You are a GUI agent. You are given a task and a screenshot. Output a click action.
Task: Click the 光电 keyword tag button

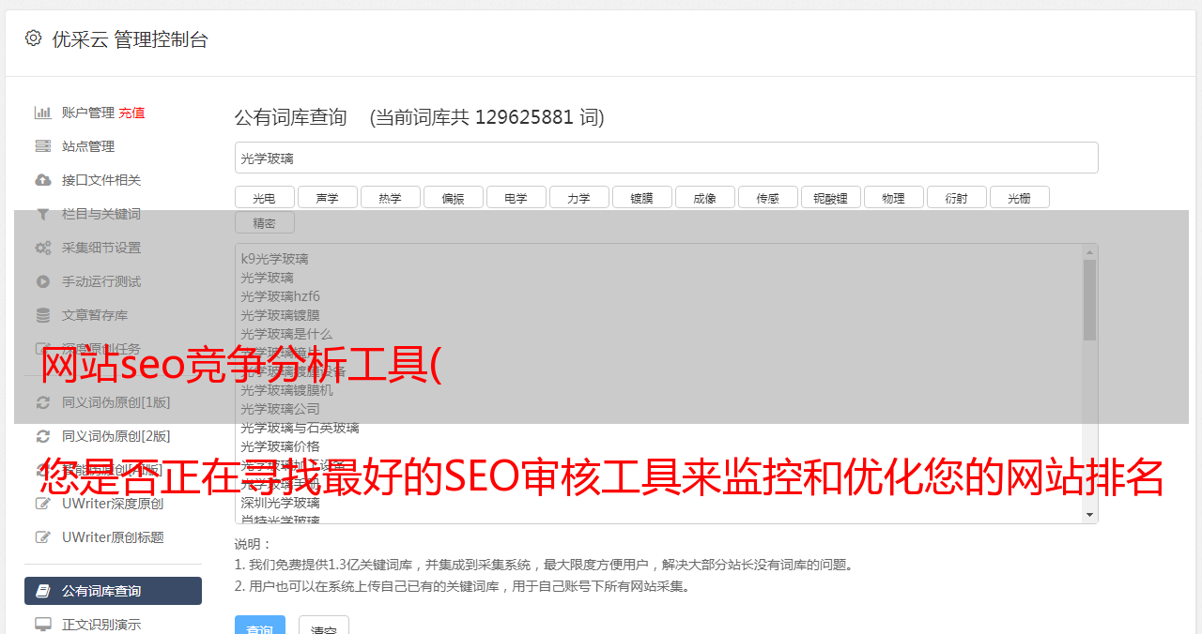point(264,197)
